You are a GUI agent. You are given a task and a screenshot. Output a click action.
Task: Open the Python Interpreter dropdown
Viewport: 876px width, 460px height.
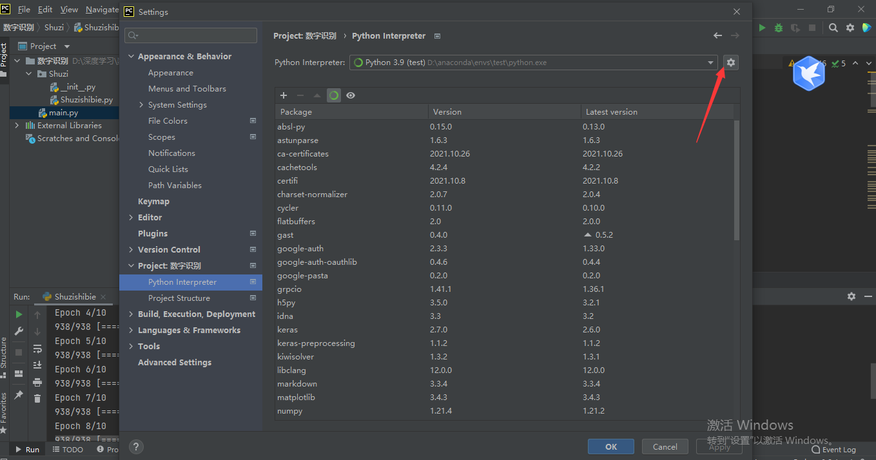[x=711, y=62]
